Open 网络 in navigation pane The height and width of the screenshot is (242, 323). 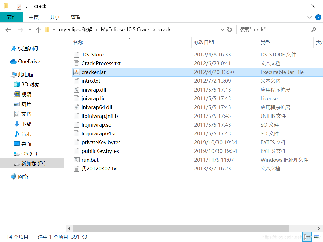point(19,176)
